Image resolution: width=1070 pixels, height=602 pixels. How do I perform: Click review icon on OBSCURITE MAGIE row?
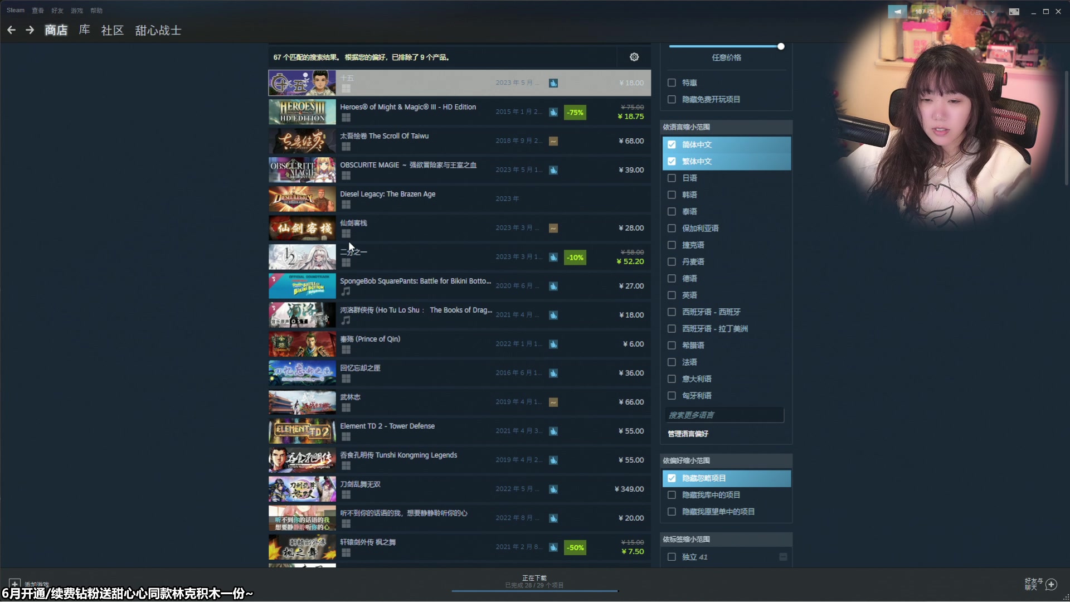(x=553, y=170)
